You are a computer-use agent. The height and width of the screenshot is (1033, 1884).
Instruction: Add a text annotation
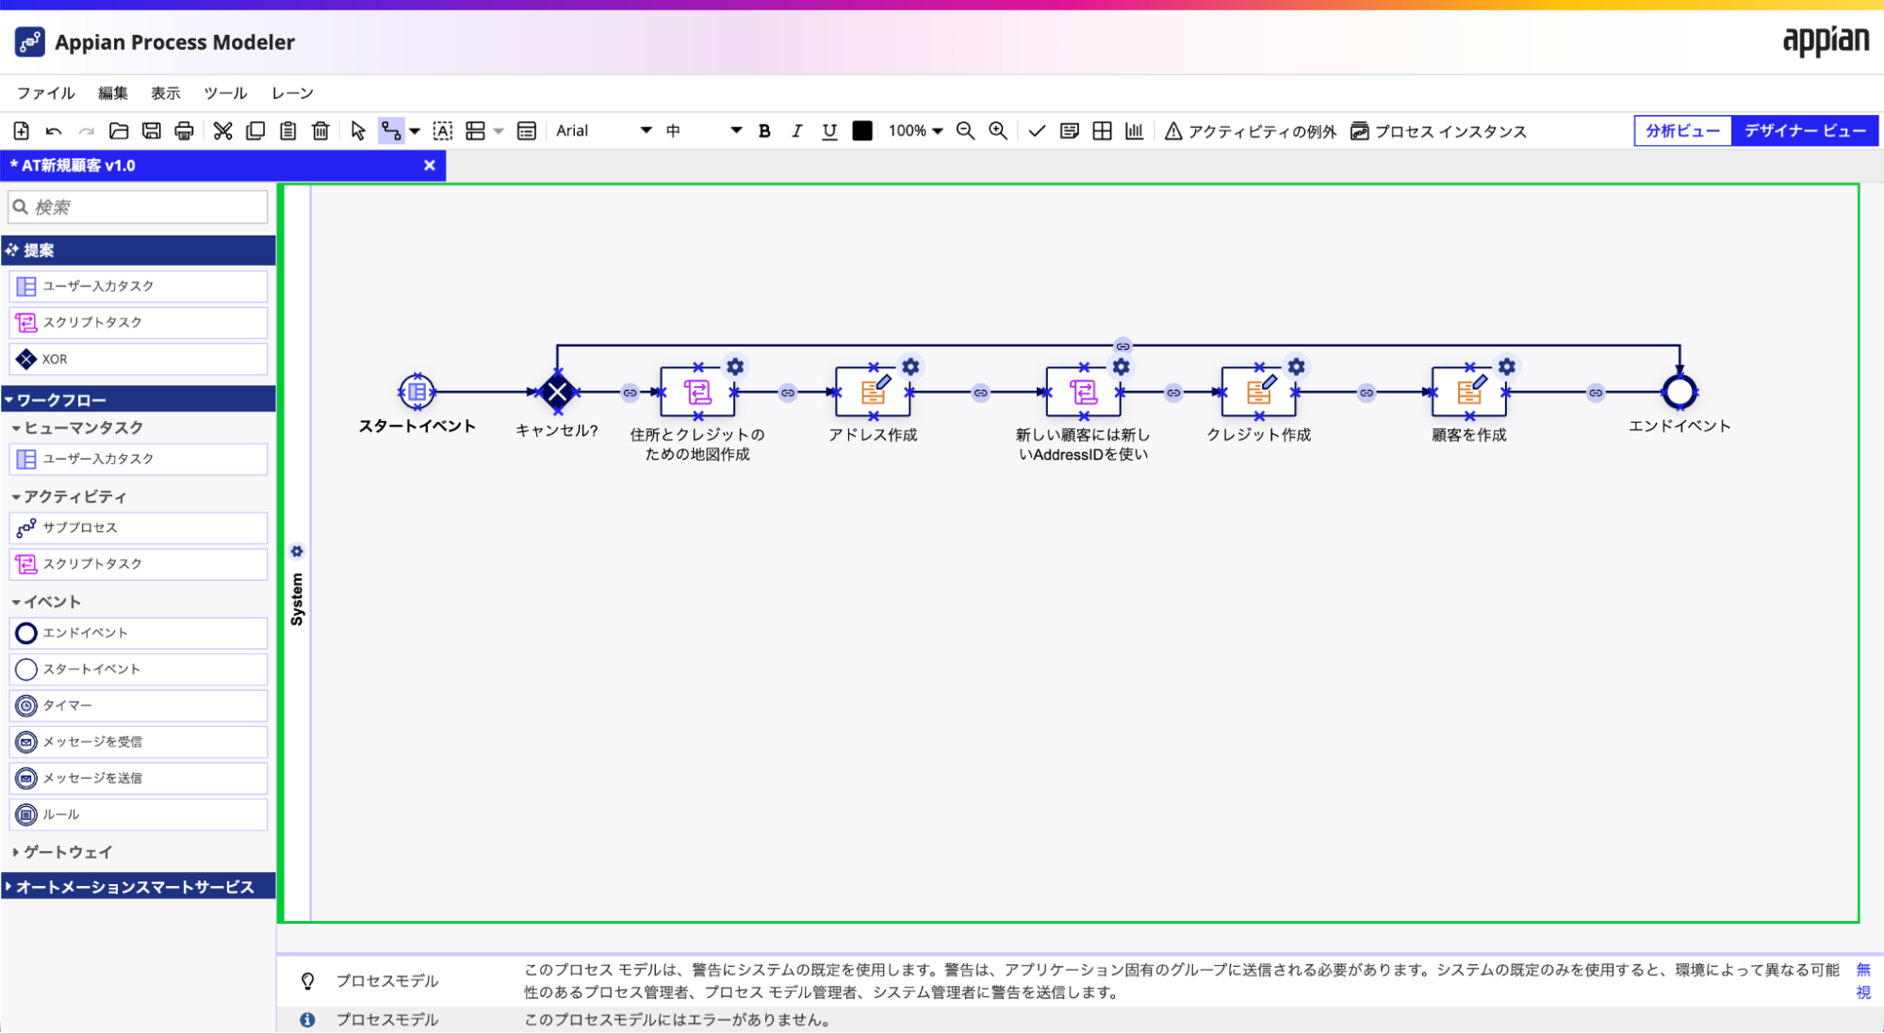[x=443, y=131]
